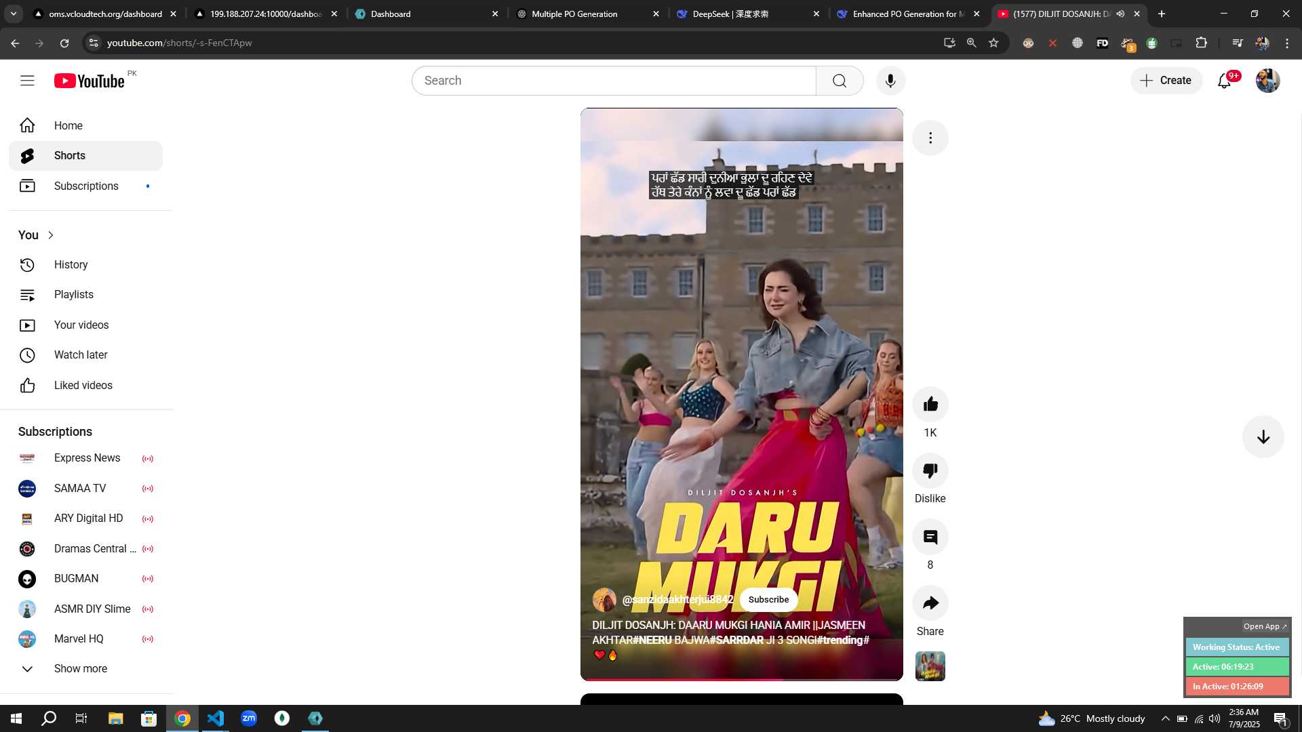Screen dimensions: 1302x732
Task: Switch to the Multiple PO Generation tab
Action: [586, 14]
